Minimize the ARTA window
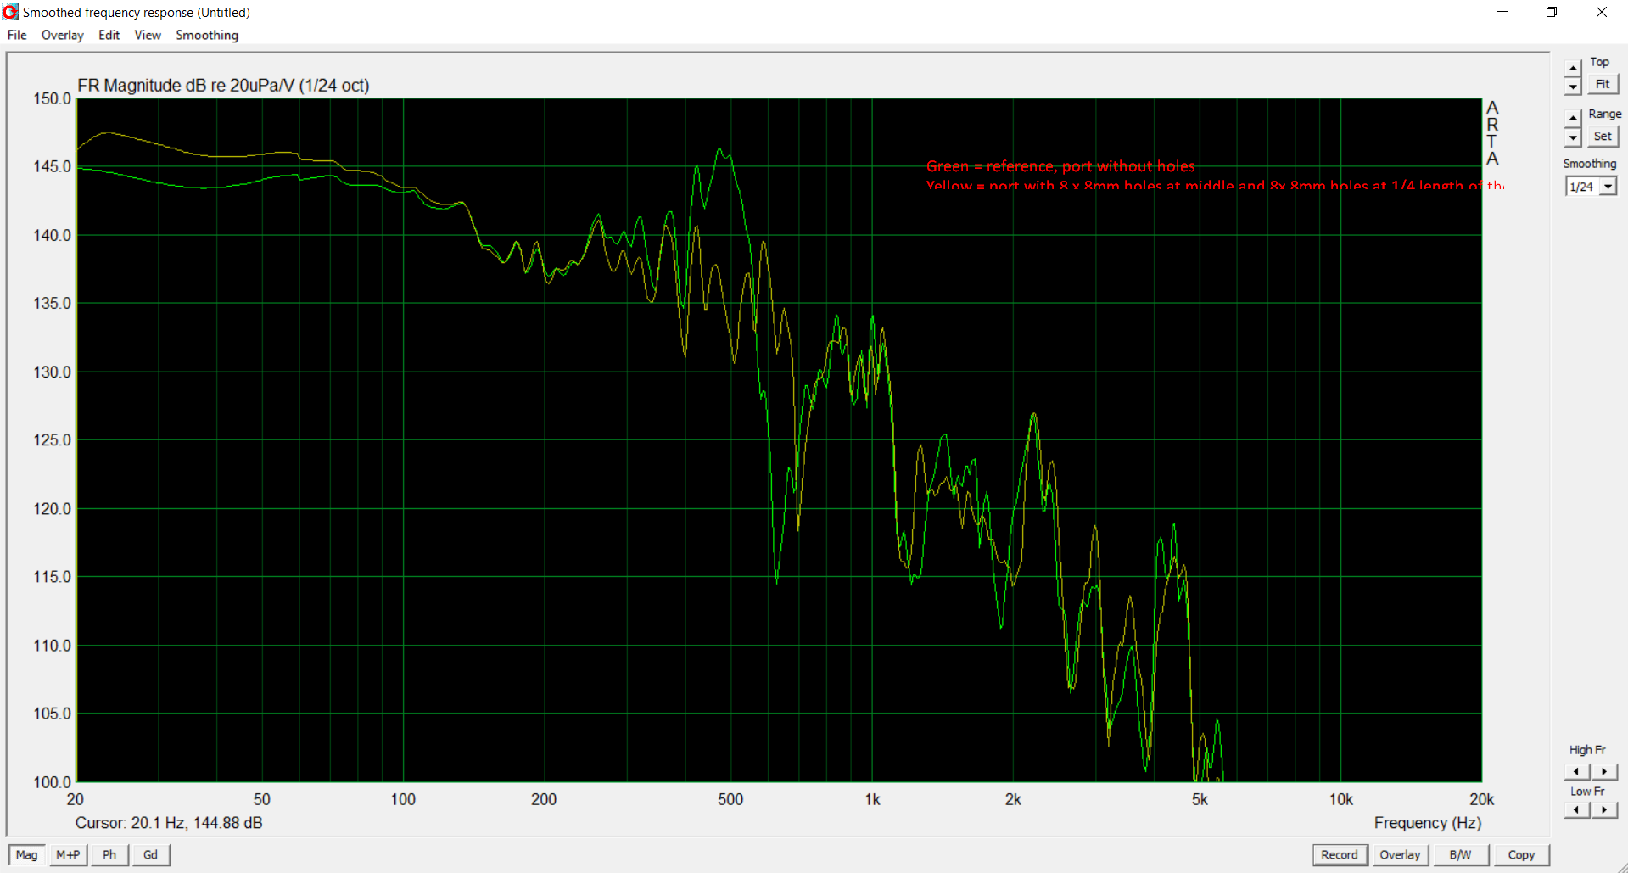 point(1502,12)
